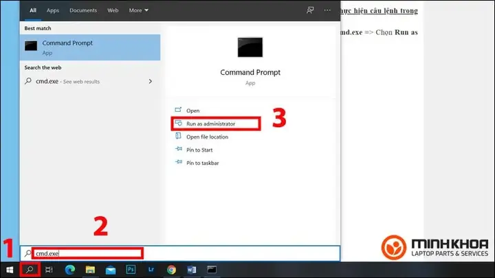The height and width of the screenshot is (278, 495).
Task: Click the feedback icon in search header
Action: 310,10
